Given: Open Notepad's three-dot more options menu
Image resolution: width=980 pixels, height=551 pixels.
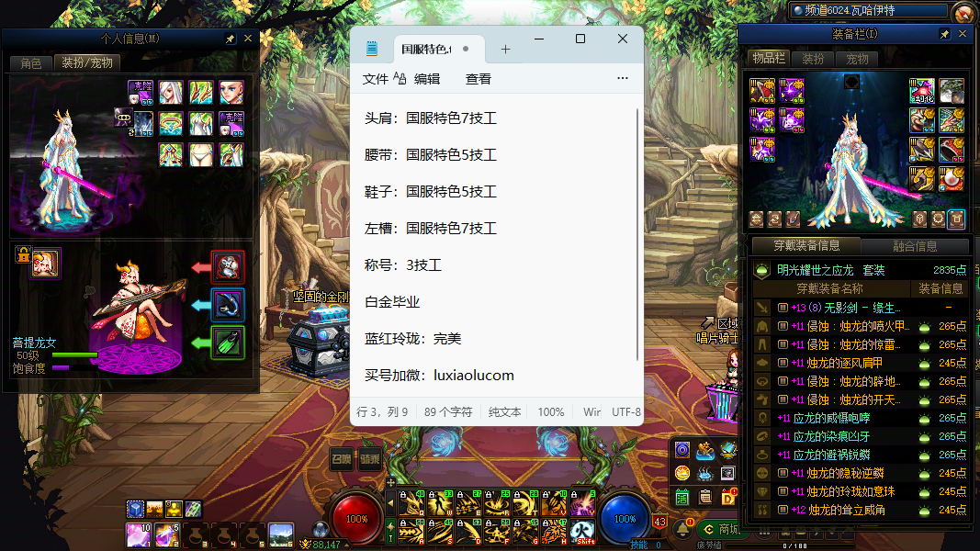Looking at the screenshot, I should [623, 79].
